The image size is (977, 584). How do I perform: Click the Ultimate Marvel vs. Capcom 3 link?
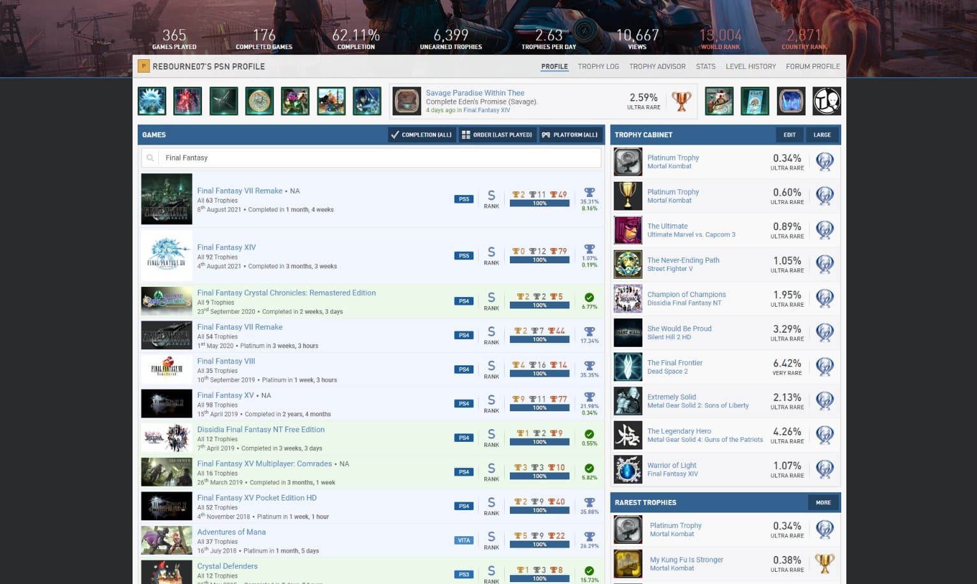[691, 235]
